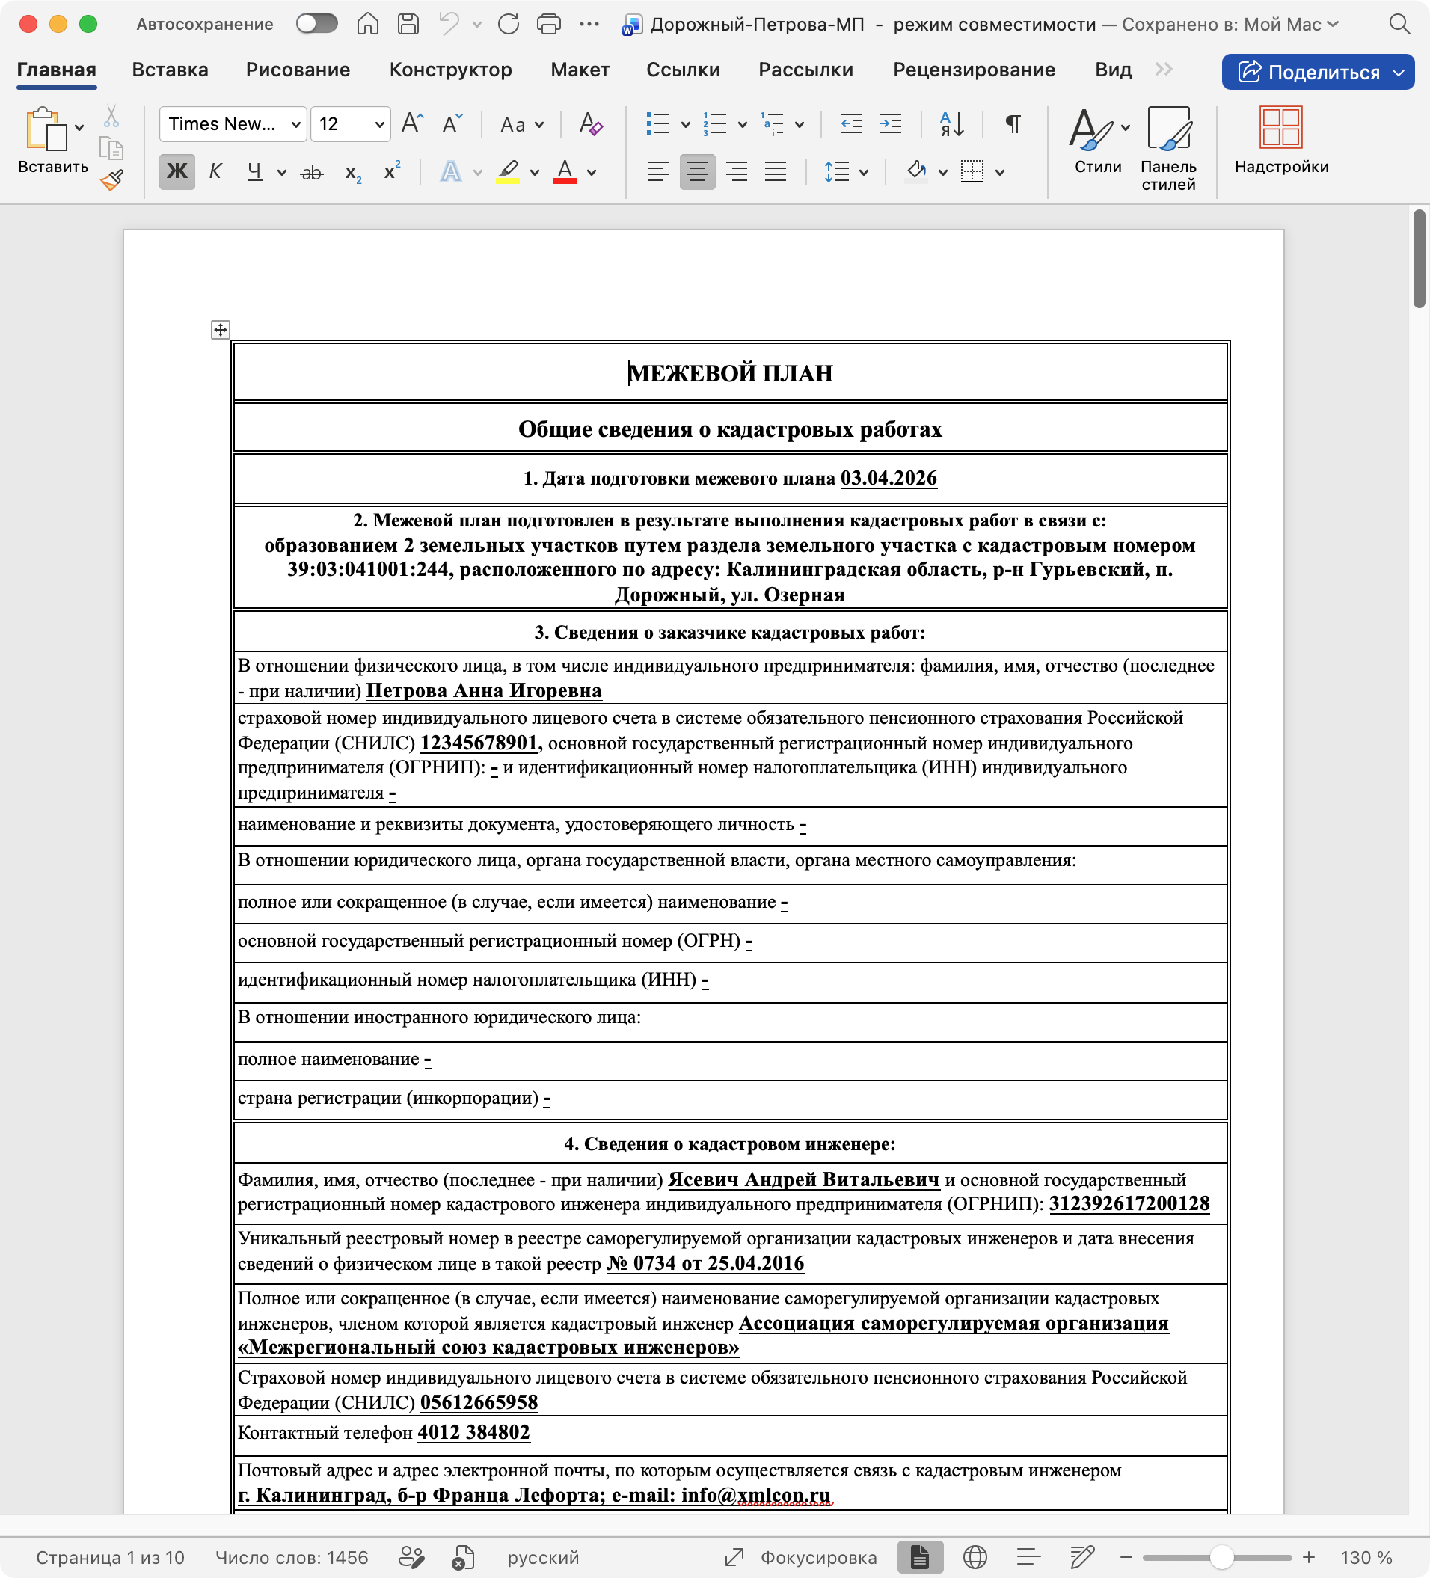Open the search magnifier icon
Screen dimensions: 1430x1578
[x=1399, y=24]
